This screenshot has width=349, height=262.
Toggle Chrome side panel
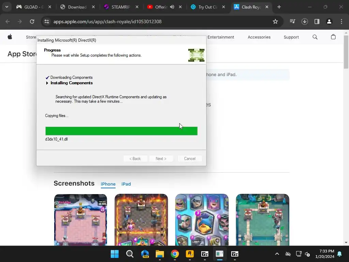pos(317,21)
